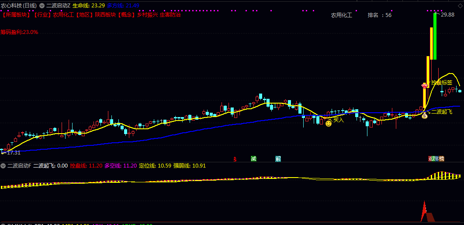Viewport: 464px width, 225px height.
Task: Click the 【地区】陕西板块 region text
Action: click(x=95, y=15)
